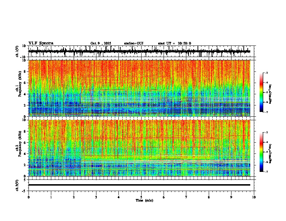
Task: Click the ch.3 flat black voltage trace
Action: pos(139,185)
